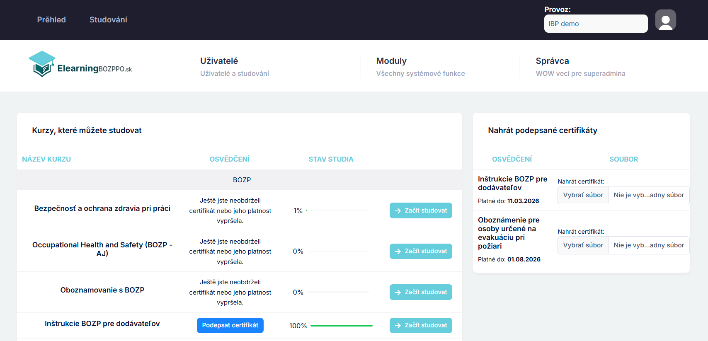Choose file for Oboznámenie evacuation certificate upload
This screenshot has height=341, width=708.
pos(583,245)
